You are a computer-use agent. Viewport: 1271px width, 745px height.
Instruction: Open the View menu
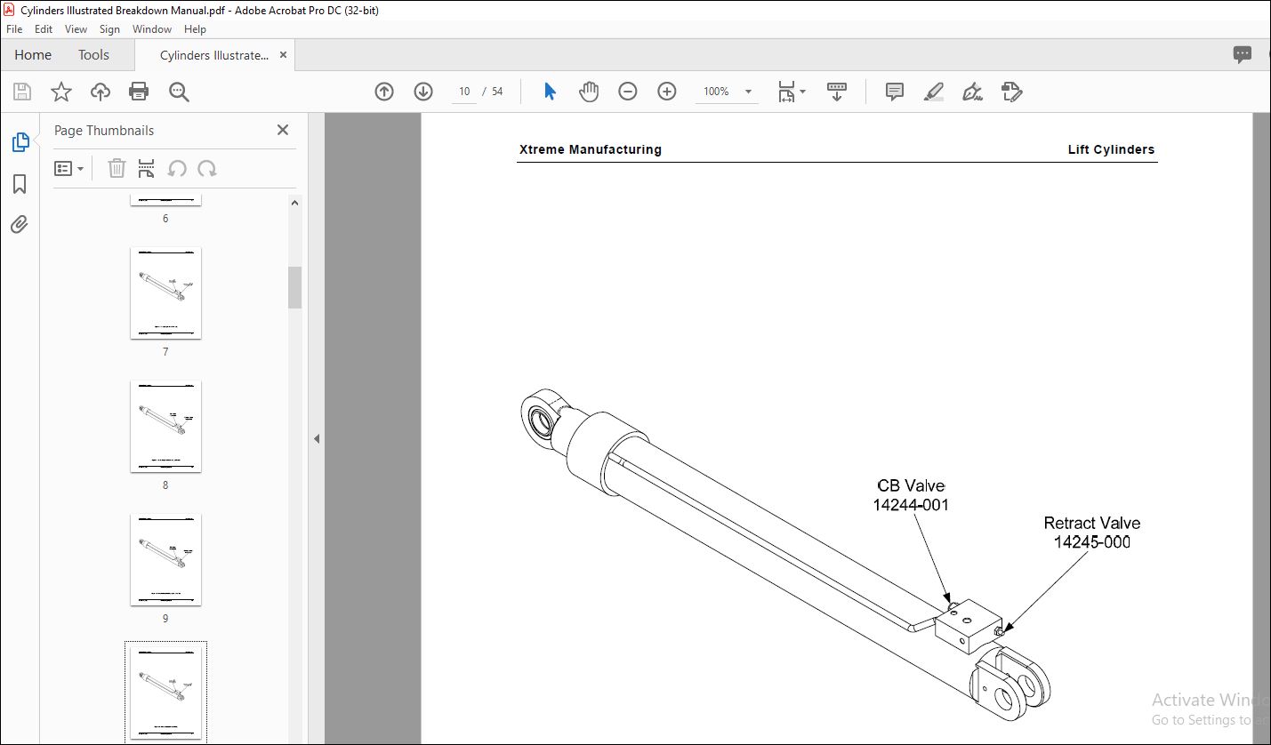pos(76,29)
